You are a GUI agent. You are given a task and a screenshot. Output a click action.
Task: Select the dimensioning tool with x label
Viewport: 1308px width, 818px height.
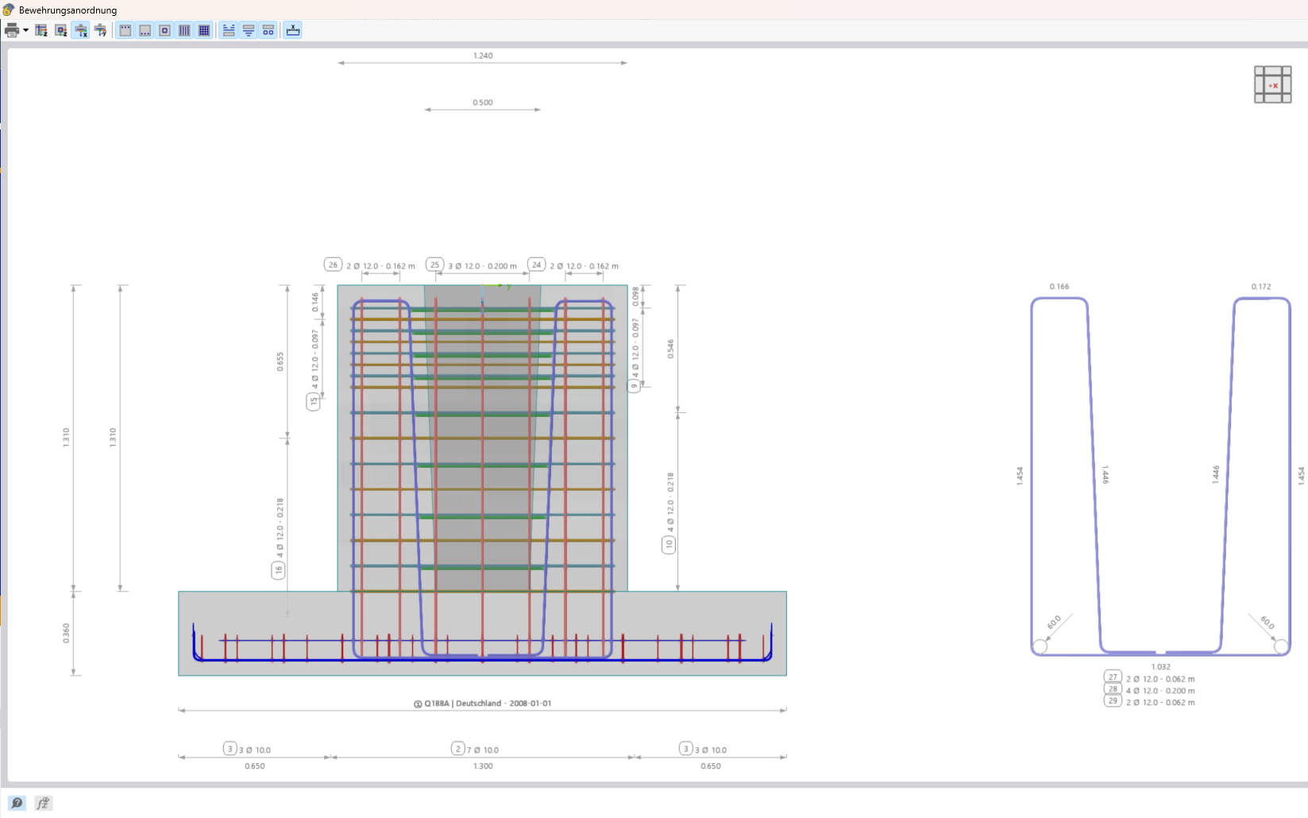coord(292,30)
